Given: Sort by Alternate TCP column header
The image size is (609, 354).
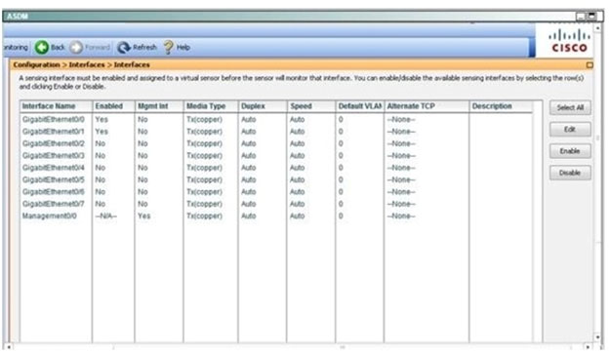Looking at the screenshot, I should click(x=426, y=106).
